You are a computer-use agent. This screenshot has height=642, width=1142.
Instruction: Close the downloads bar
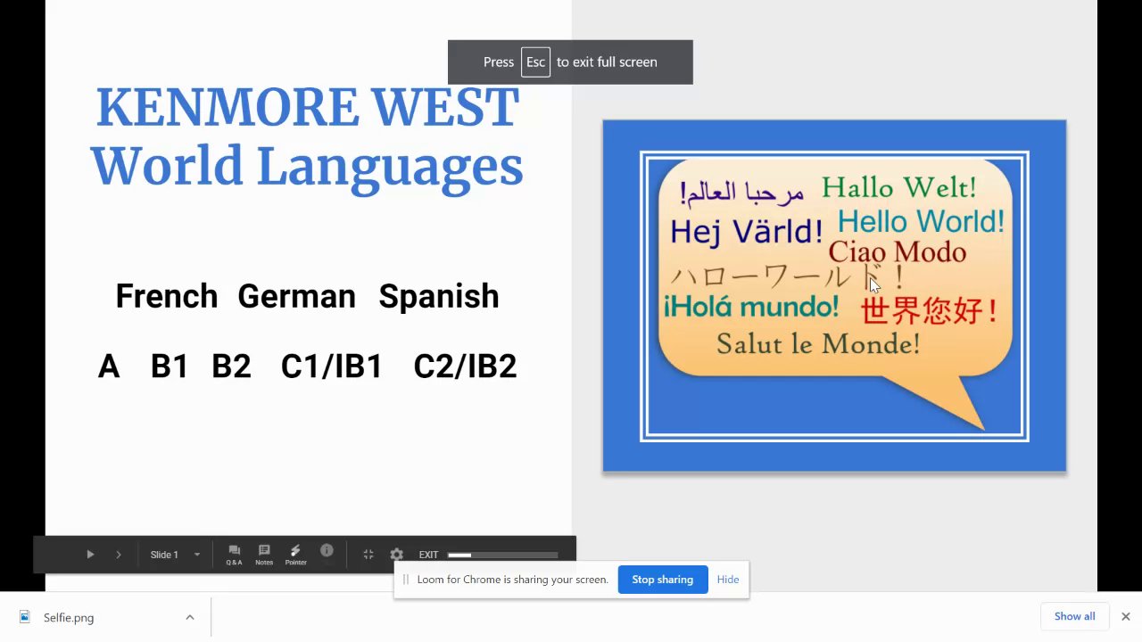[x=1126, y=616]
